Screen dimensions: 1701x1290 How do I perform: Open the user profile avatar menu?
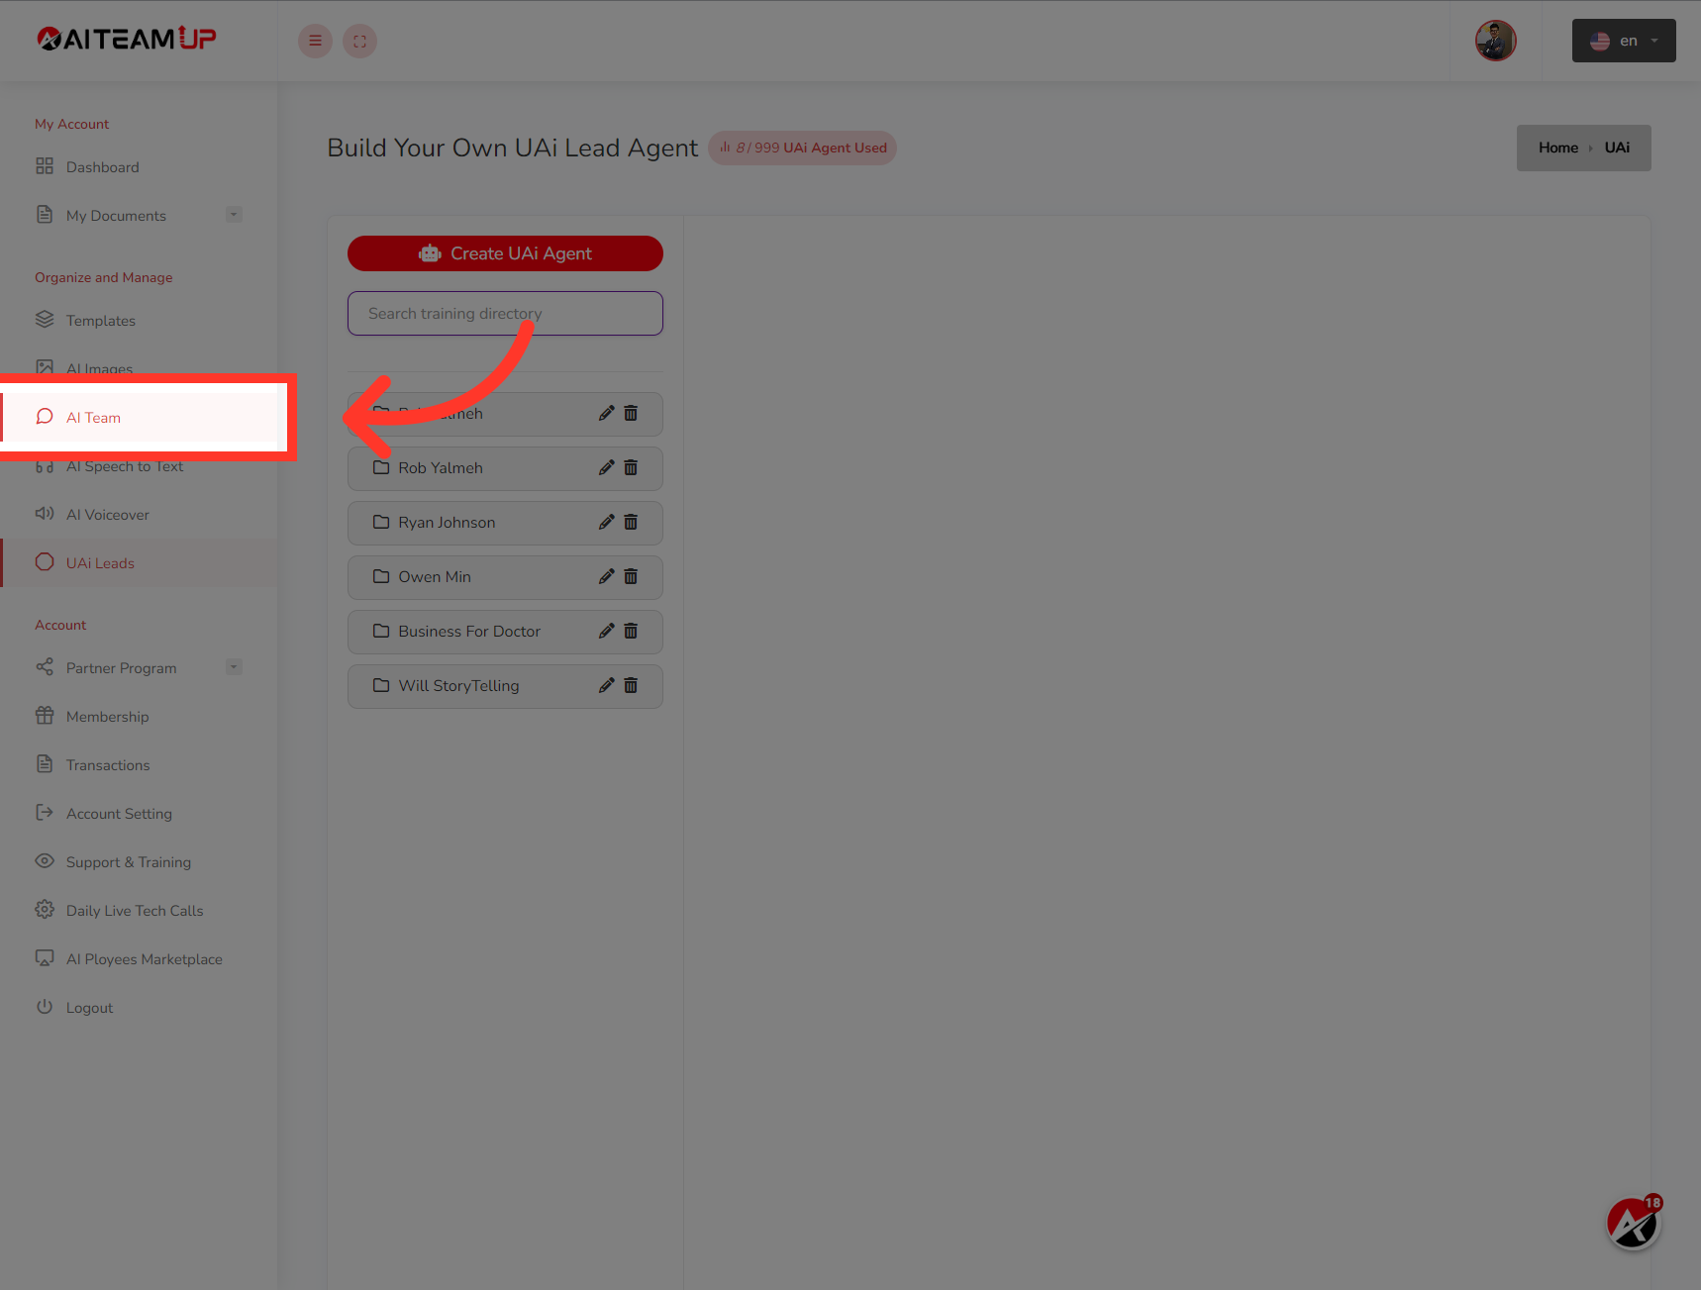(x=1495, y=41)
